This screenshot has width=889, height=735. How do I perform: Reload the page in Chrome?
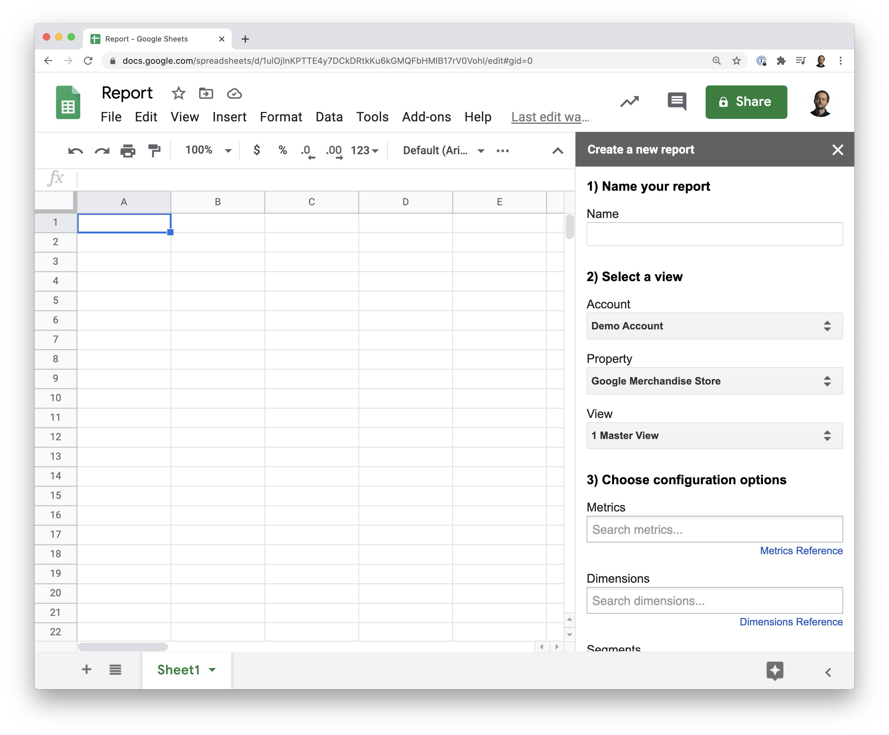click(88, 60)
